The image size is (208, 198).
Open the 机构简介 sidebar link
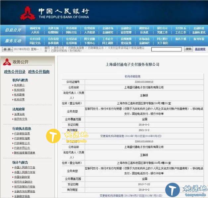(x=19, y=85)
